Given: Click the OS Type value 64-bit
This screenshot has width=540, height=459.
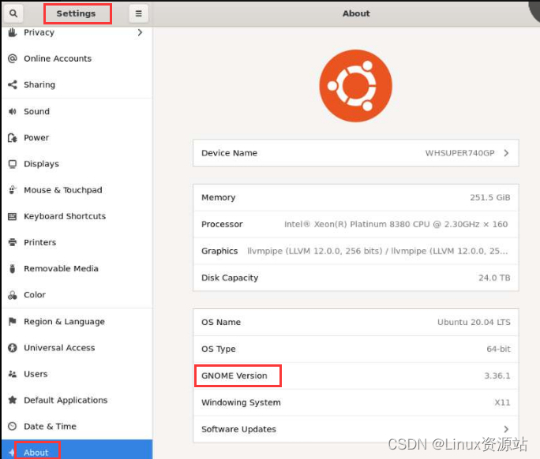Looking at the screenshot, I should pos(498,349).
